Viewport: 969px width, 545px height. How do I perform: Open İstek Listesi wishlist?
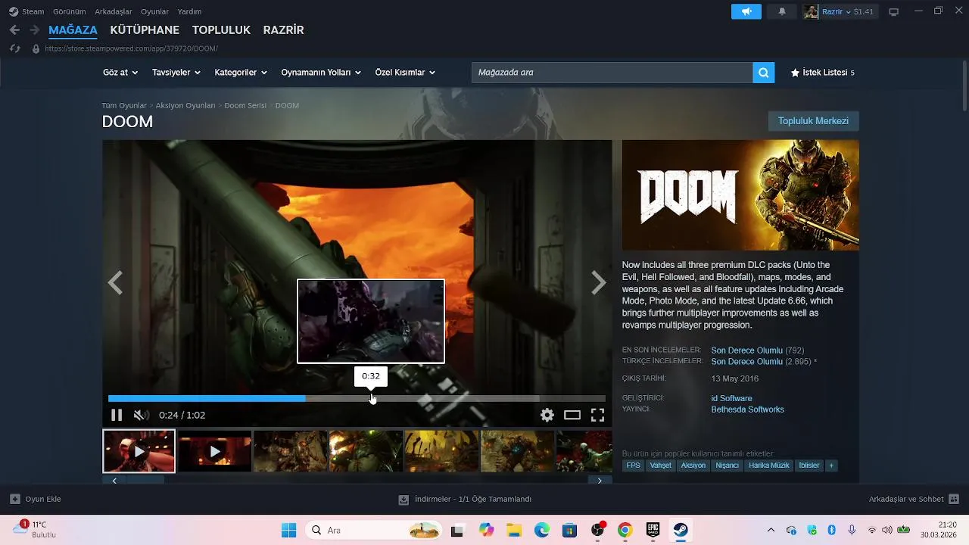[x=822, y=73]
